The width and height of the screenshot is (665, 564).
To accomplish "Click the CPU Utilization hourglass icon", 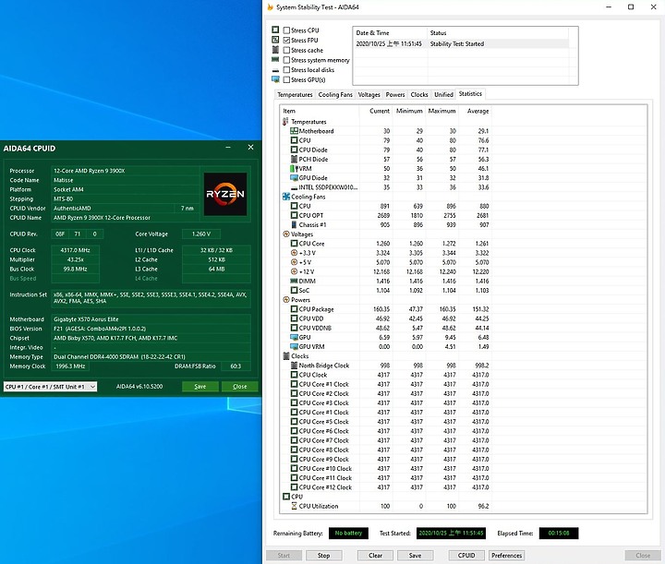I will 294,506.
